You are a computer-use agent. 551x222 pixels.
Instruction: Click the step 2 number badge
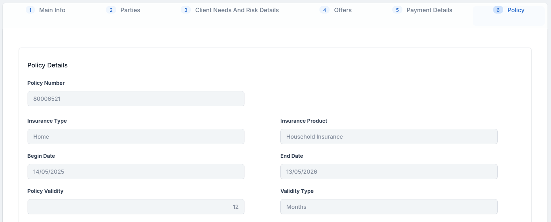tap(111, 10)
